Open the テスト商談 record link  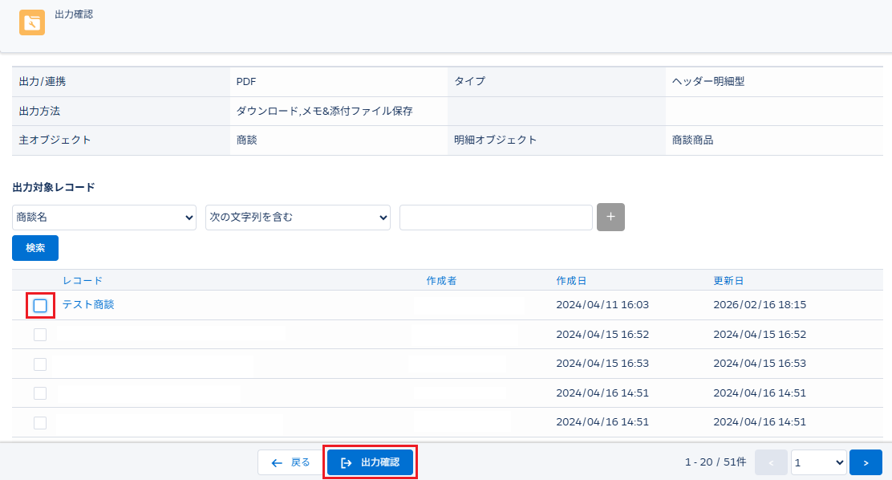88,305
